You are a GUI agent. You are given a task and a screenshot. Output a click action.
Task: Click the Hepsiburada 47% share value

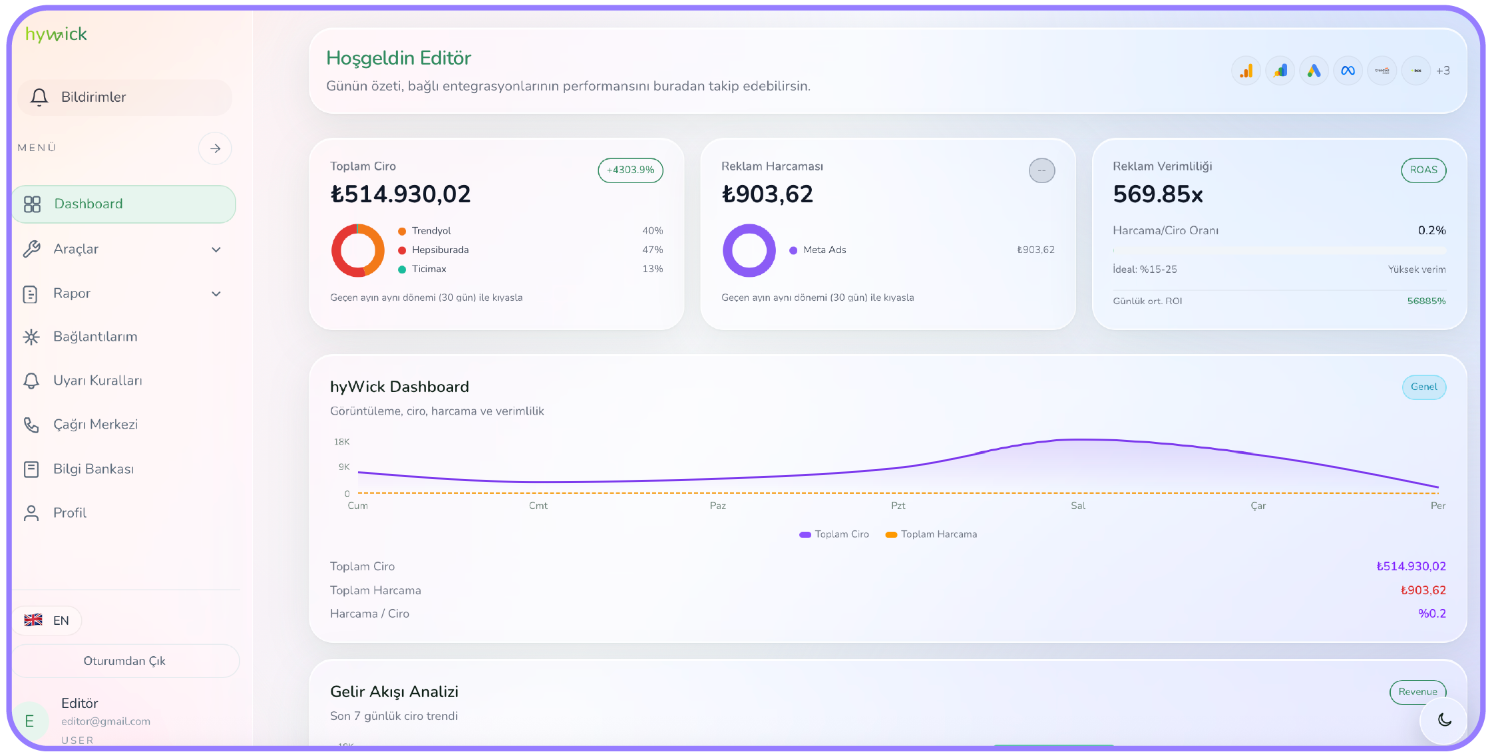coord(652,250)
